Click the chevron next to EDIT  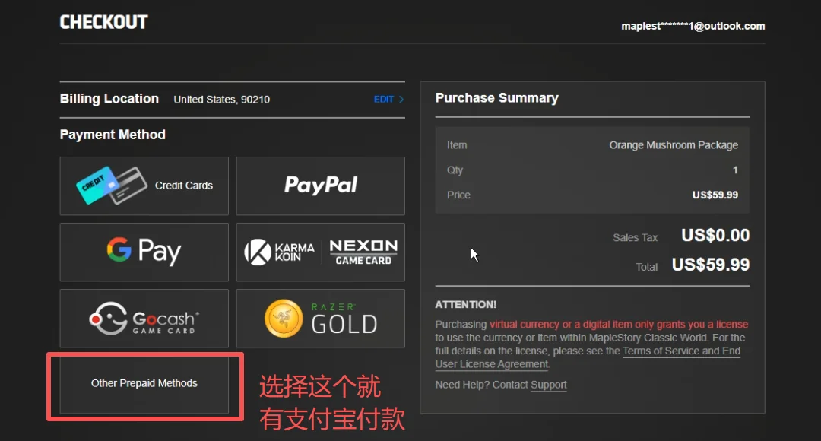pyautogui.click(x=401, y=99)
